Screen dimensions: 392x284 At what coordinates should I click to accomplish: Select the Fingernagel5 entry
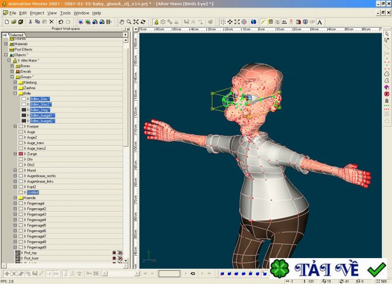pos(35,226)
